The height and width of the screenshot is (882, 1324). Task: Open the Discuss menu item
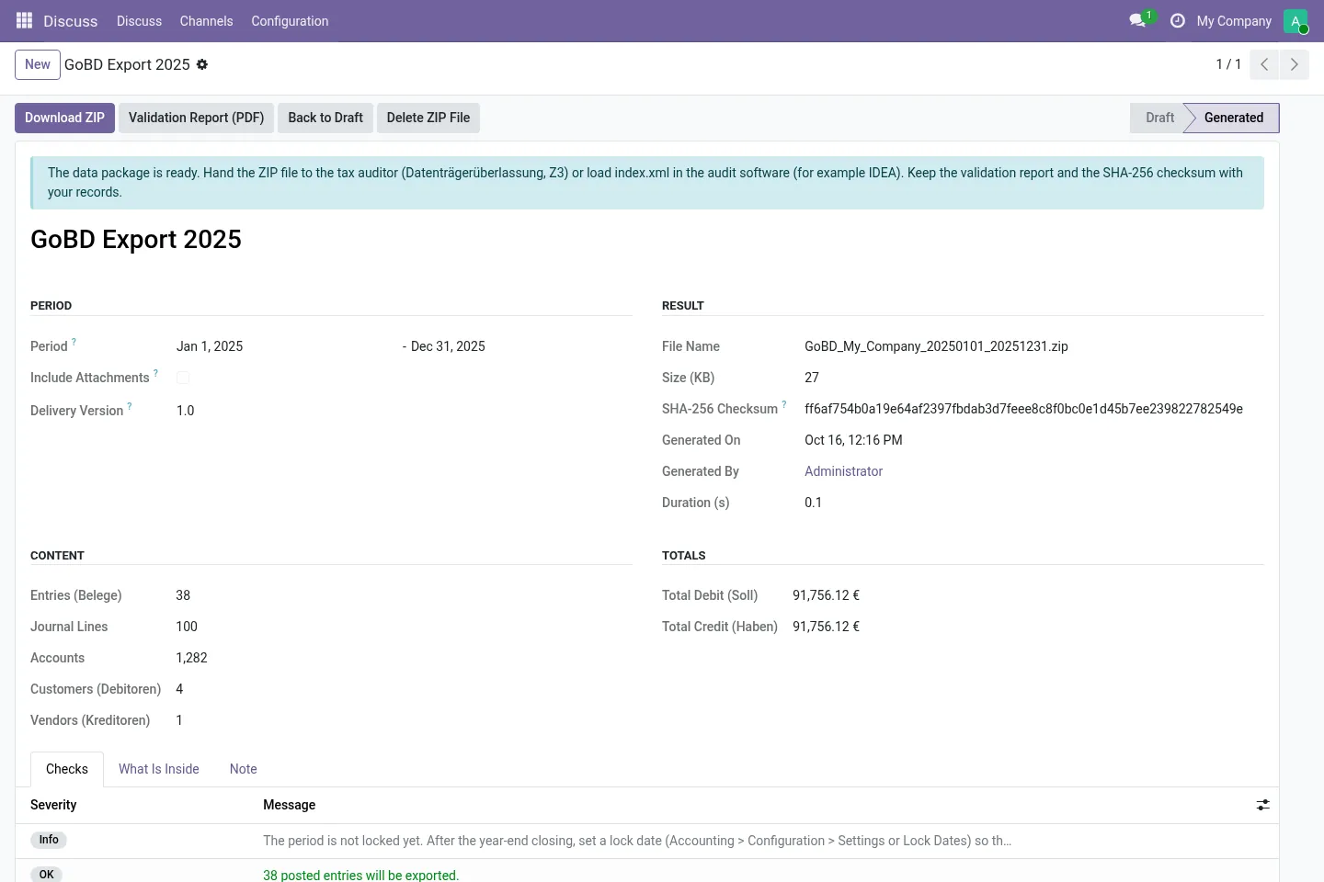139,21
